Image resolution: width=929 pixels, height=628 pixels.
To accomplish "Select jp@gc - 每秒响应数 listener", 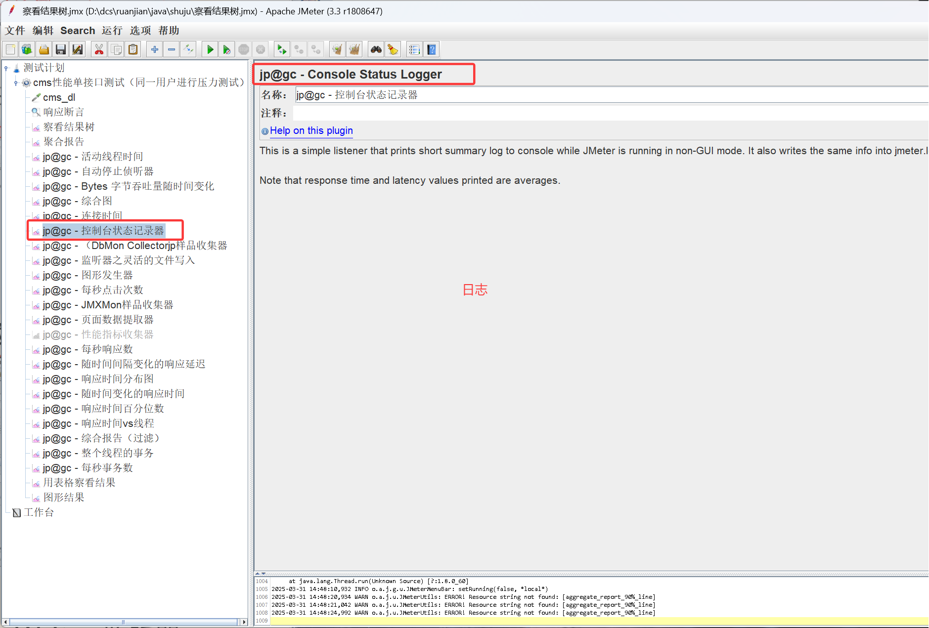I will pos(88,349).
